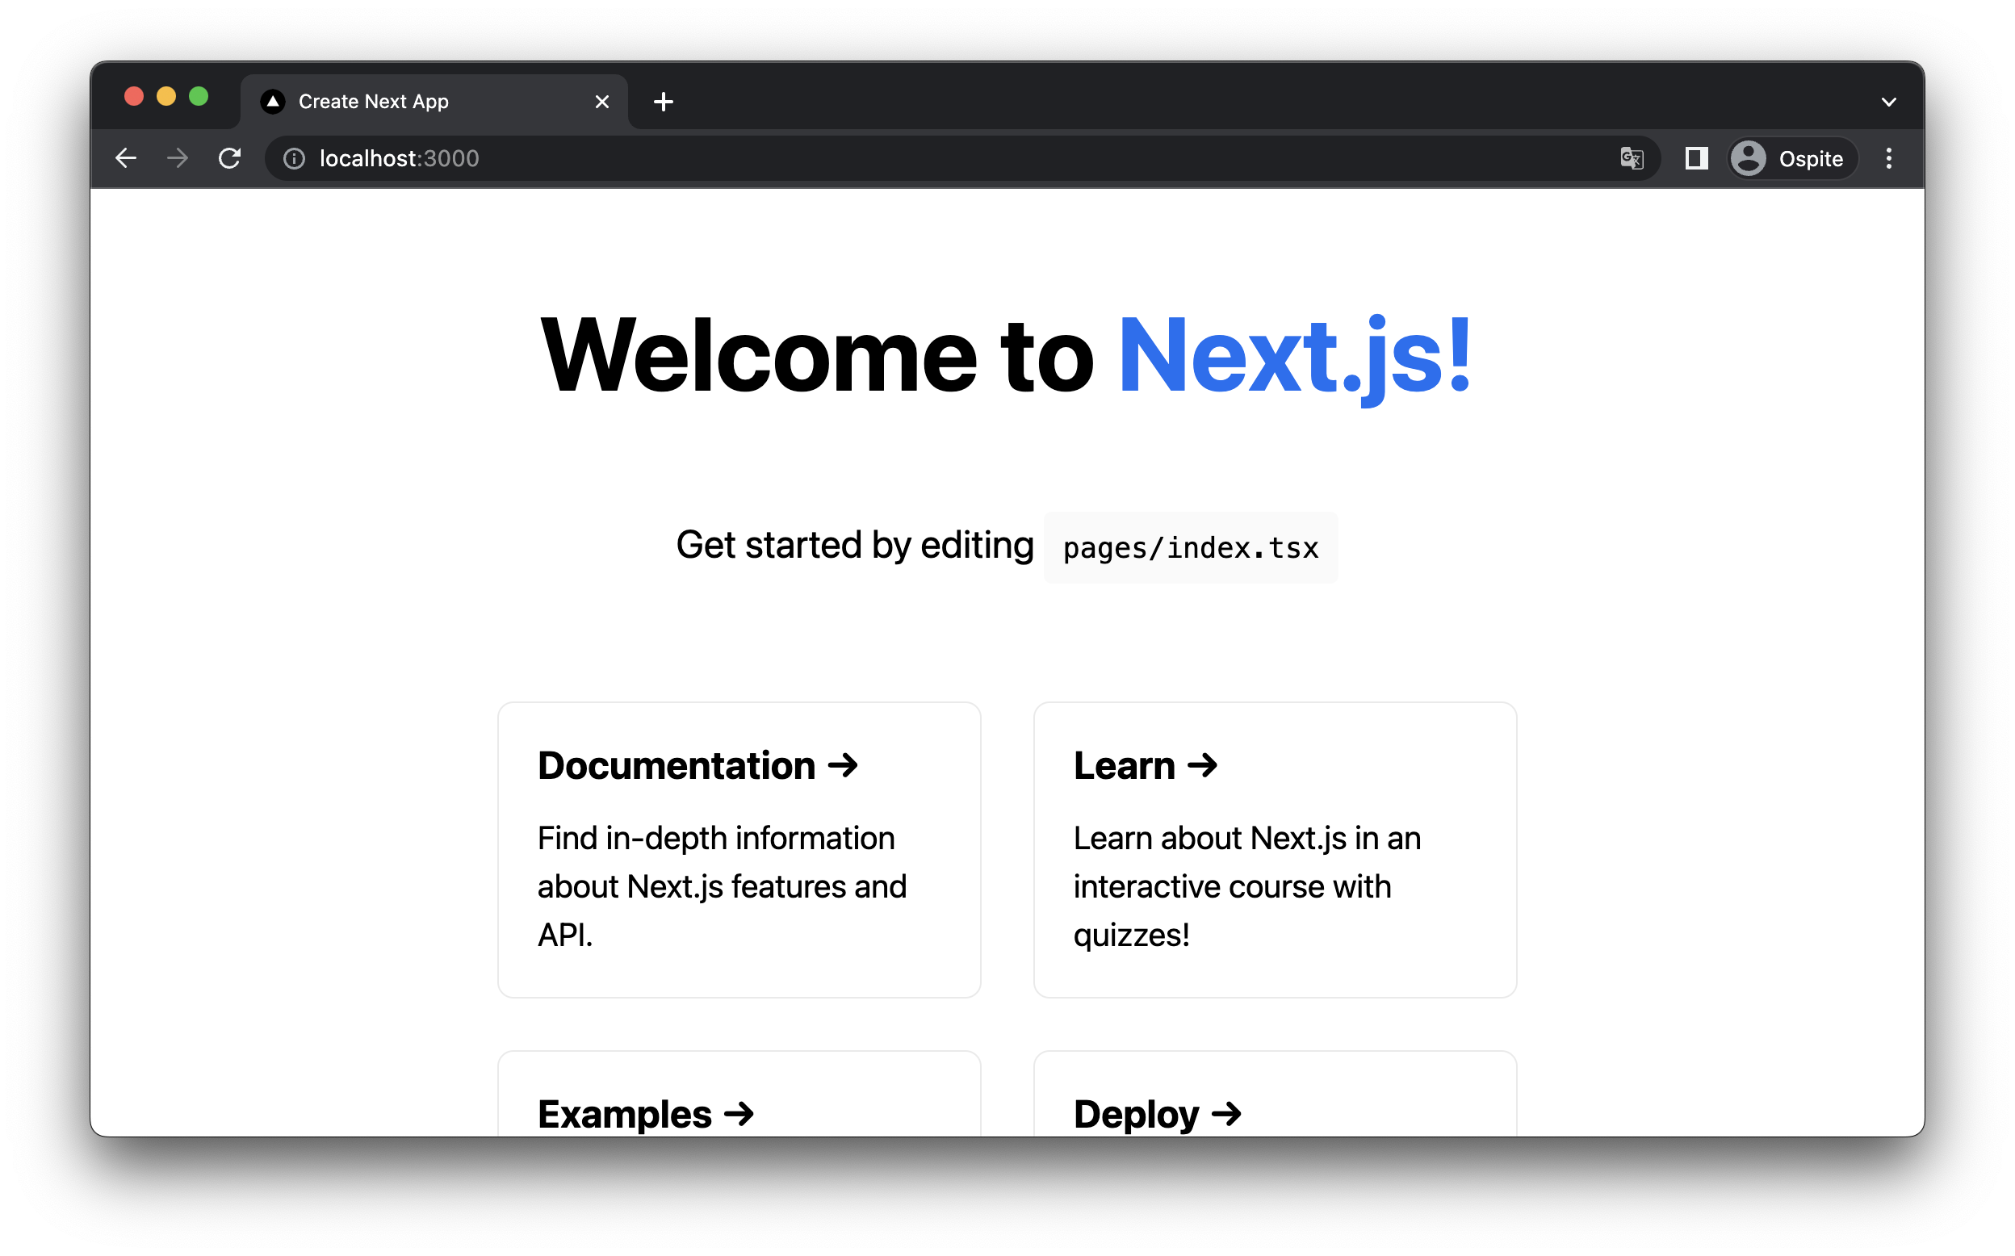Viewport: 2015px width, 1256px height.
Task: Open the Ospite profile button
Action: click(x=1792, y=158)
